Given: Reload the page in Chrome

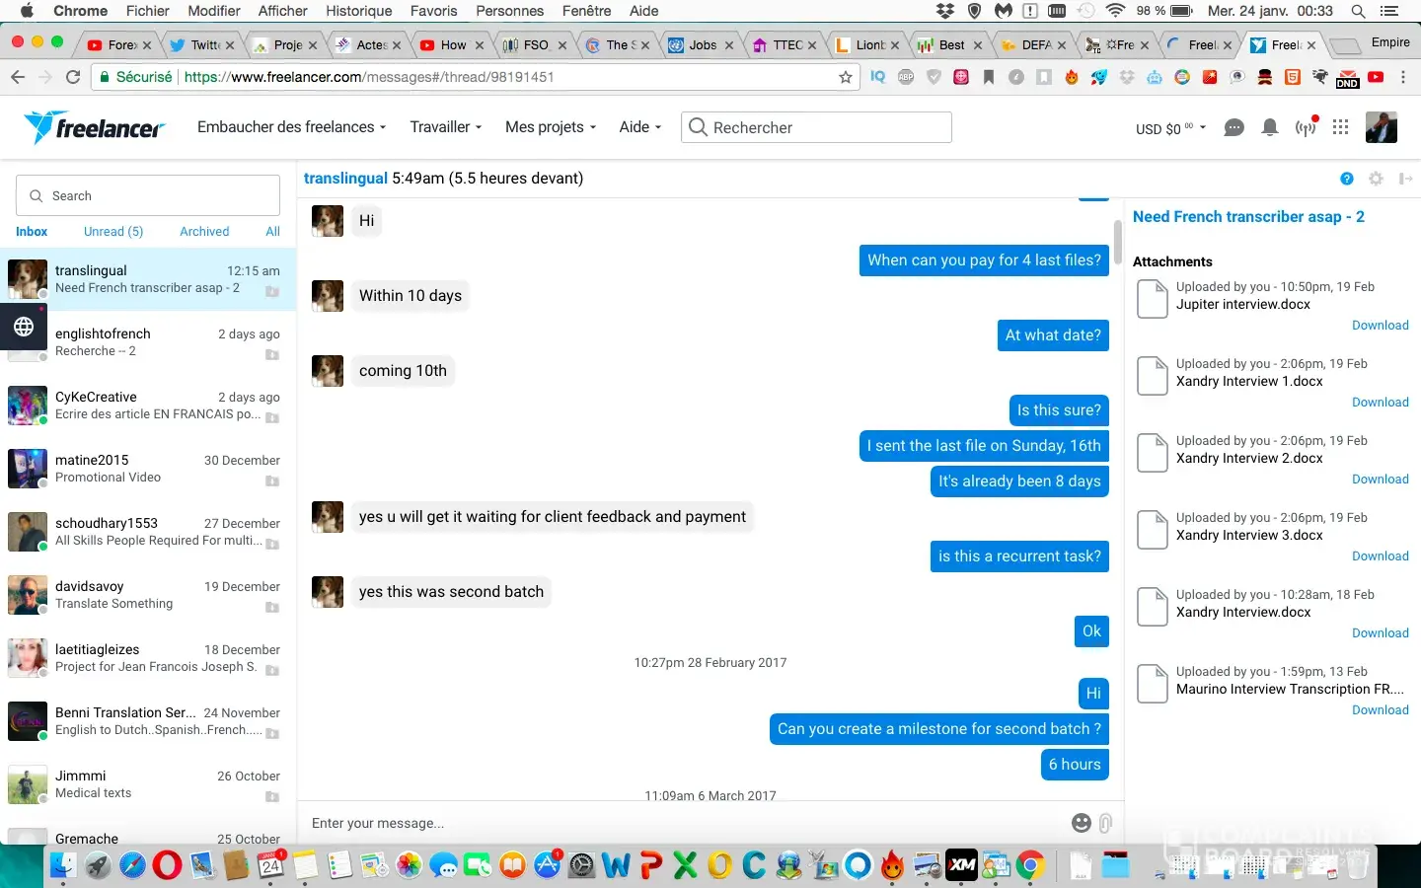Looking at the screenshot, I should tap(73, 77).
